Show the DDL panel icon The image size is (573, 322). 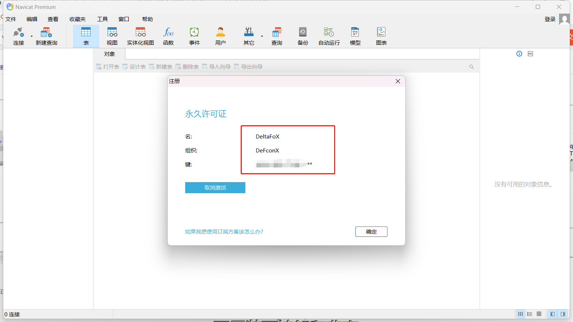pos(530,54)
